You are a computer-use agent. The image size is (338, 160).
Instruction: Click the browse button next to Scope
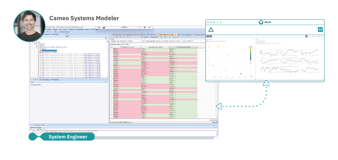[x=185, y=41]
